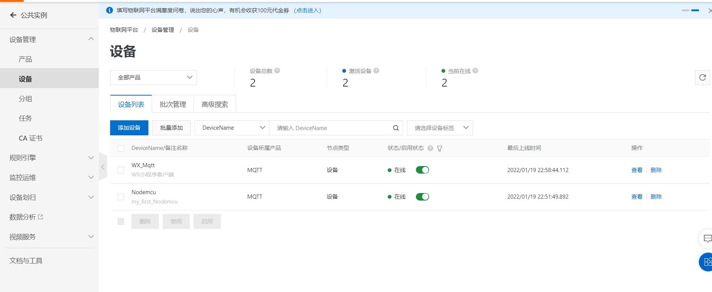
Task: Click 删除 for WX_Mqtt device
Action: pyautogui.click(x=656, y=170)
